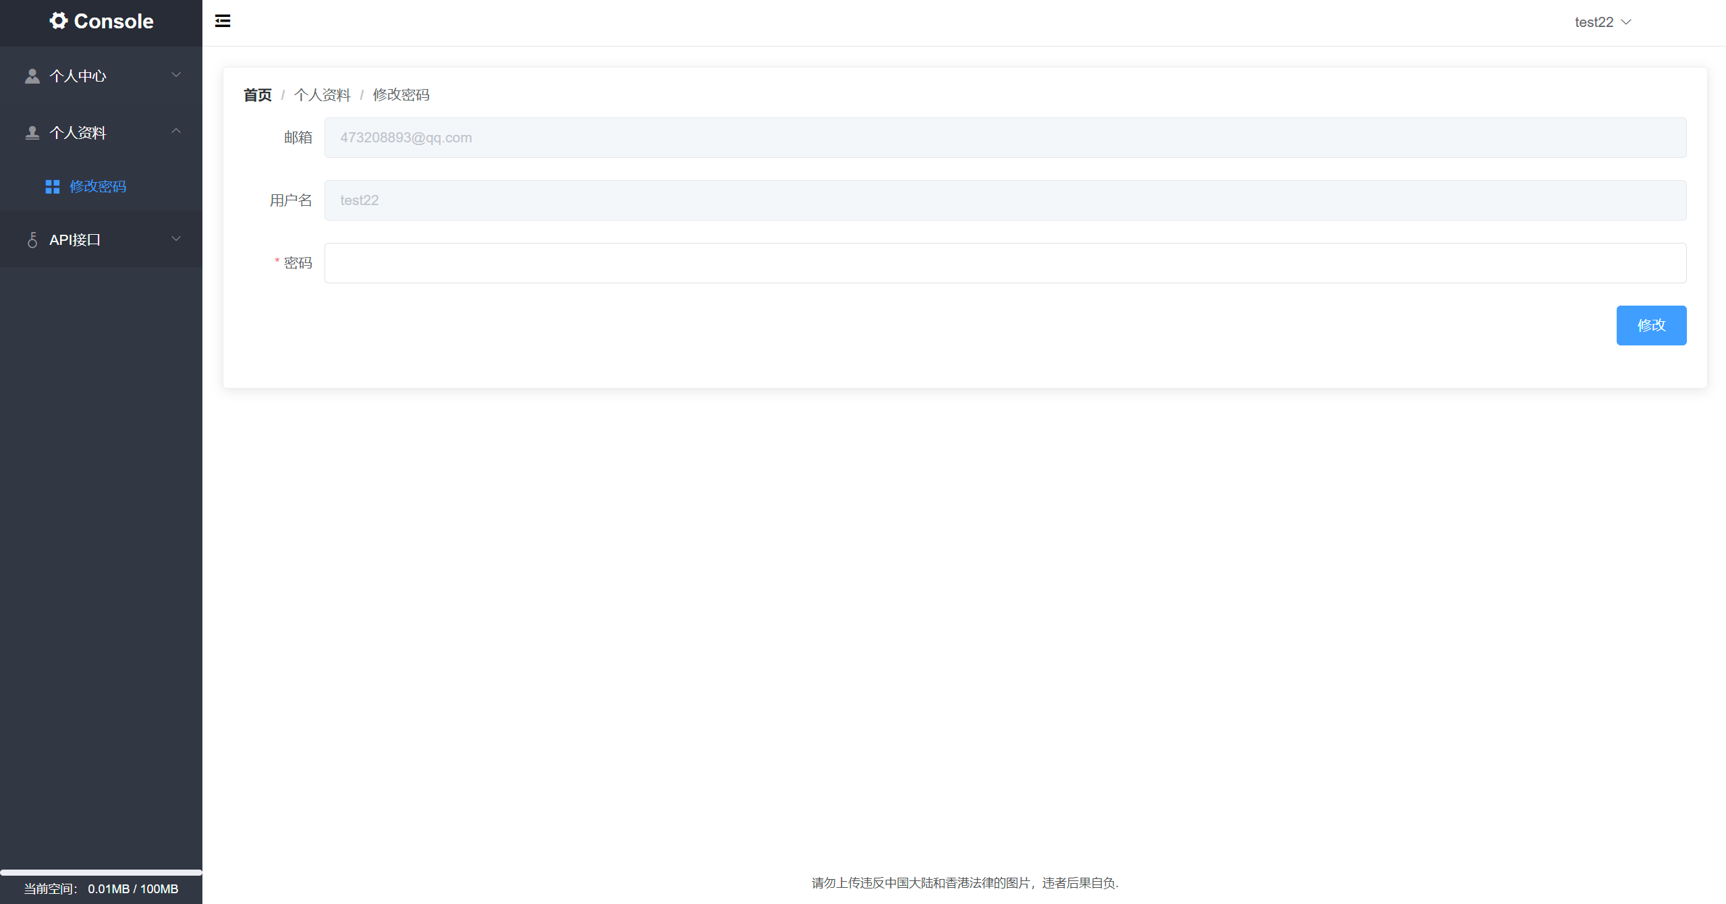Focus the 密码 input field
The height and width of the screenshot is (904, 1726).
pyautogui.click(x=1005, y=263)
